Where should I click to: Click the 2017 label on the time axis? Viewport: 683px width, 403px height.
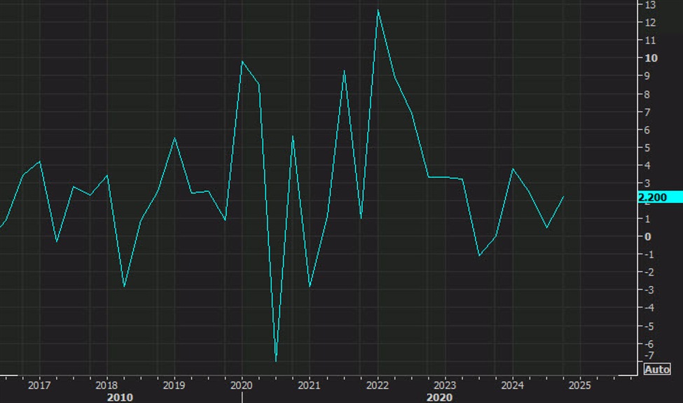39,384
